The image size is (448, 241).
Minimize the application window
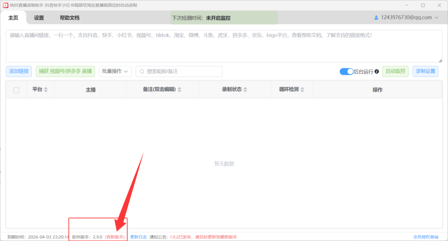[x=407, y=5]
